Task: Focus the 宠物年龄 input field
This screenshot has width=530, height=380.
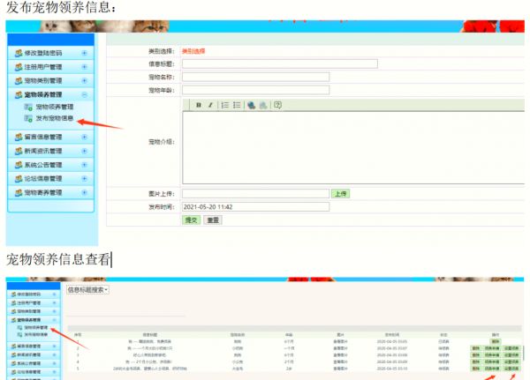Action: coord(255,90)
